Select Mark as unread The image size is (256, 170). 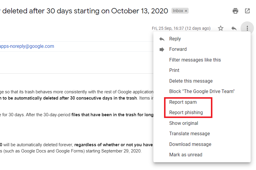[186, 155]
